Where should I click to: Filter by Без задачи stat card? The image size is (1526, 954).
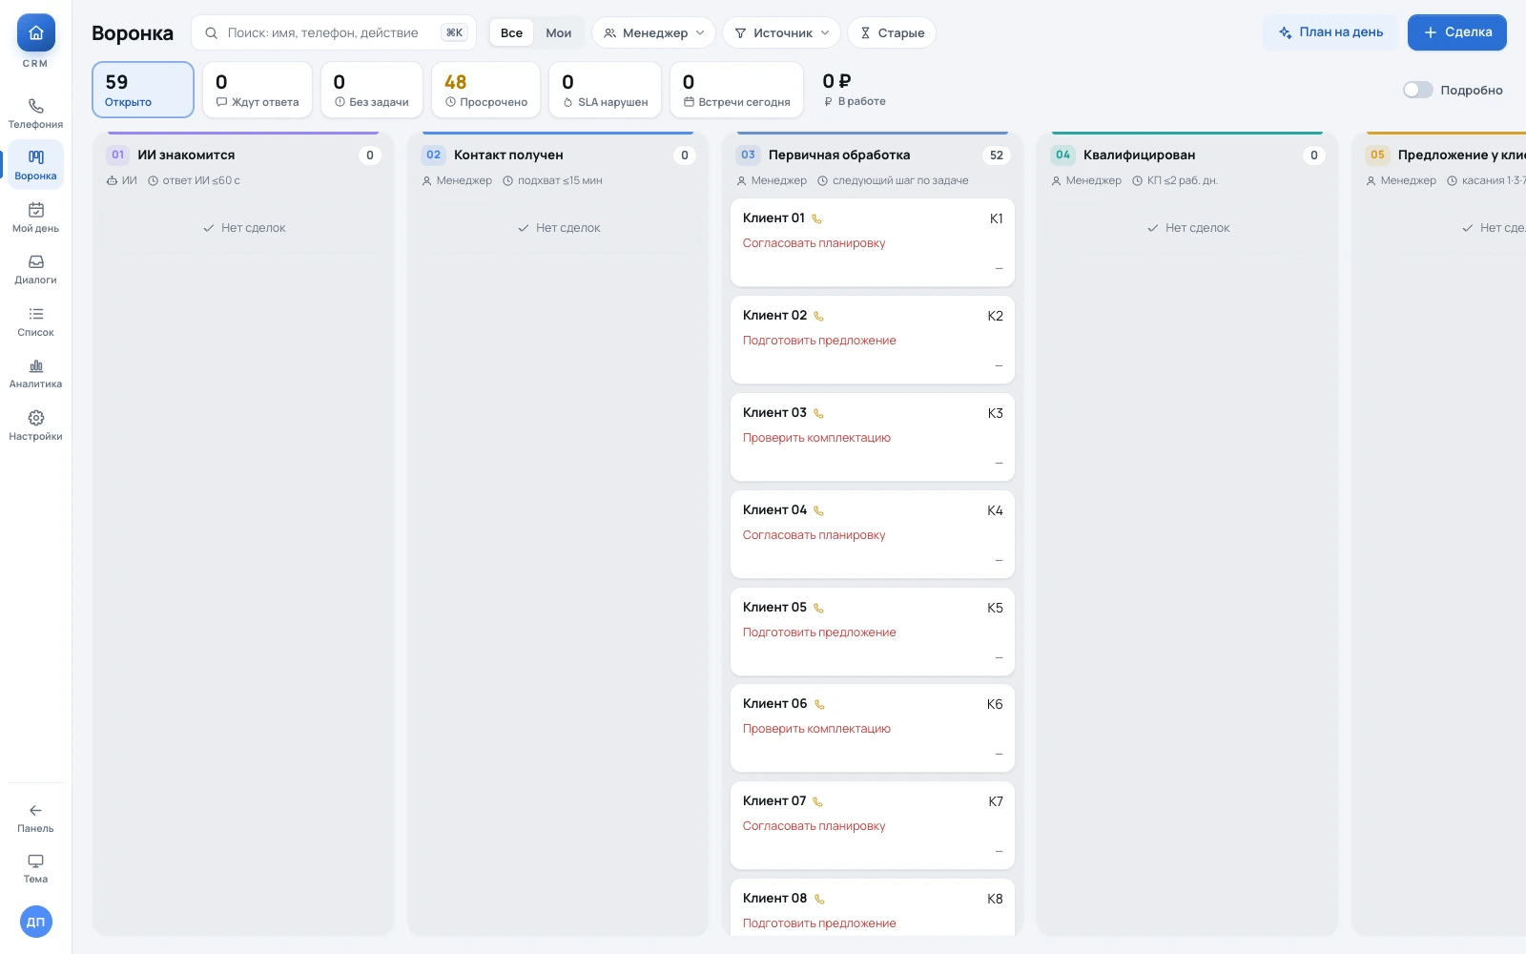coord(372,90)
